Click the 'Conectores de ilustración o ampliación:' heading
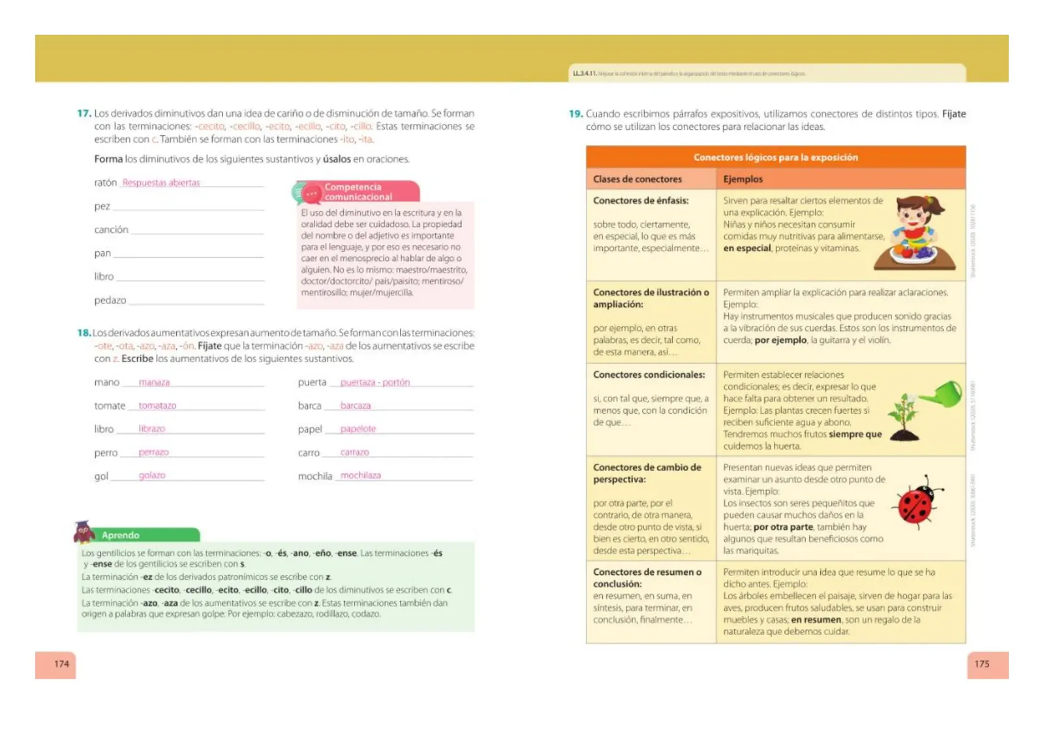This screenshot has height=738, width=1044. [x=651, y=298]
